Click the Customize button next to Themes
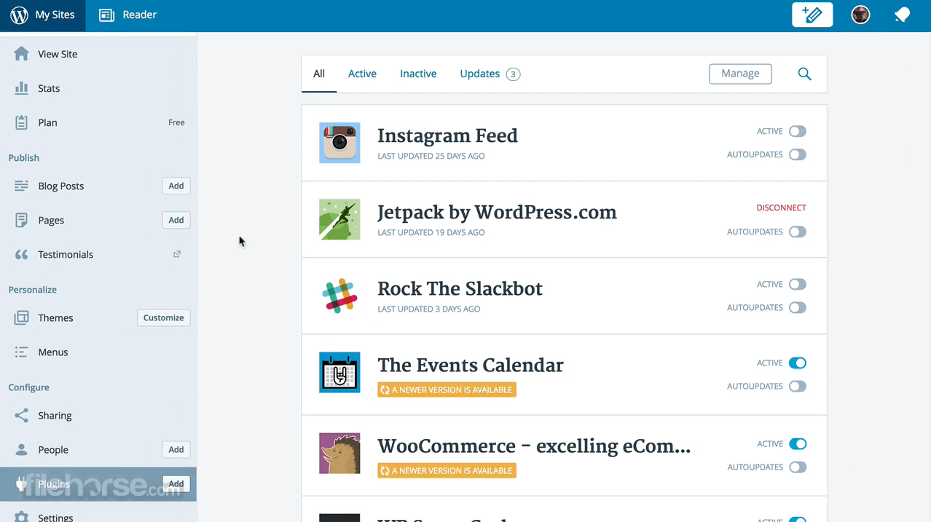 pos(164,318)
